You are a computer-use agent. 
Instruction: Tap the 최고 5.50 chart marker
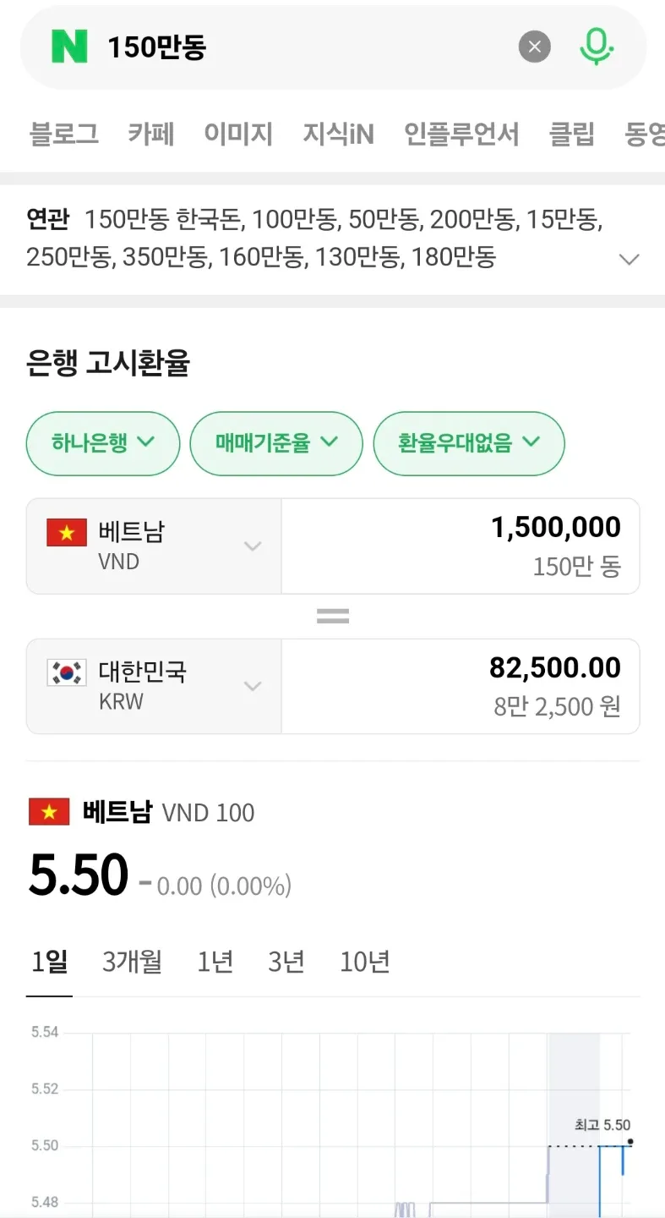pyautogui.click(x=630, y=1141)
